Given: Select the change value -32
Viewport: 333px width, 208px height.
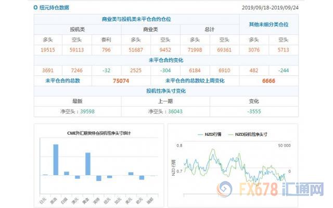Looking at the screenshot, I should 106,71.
